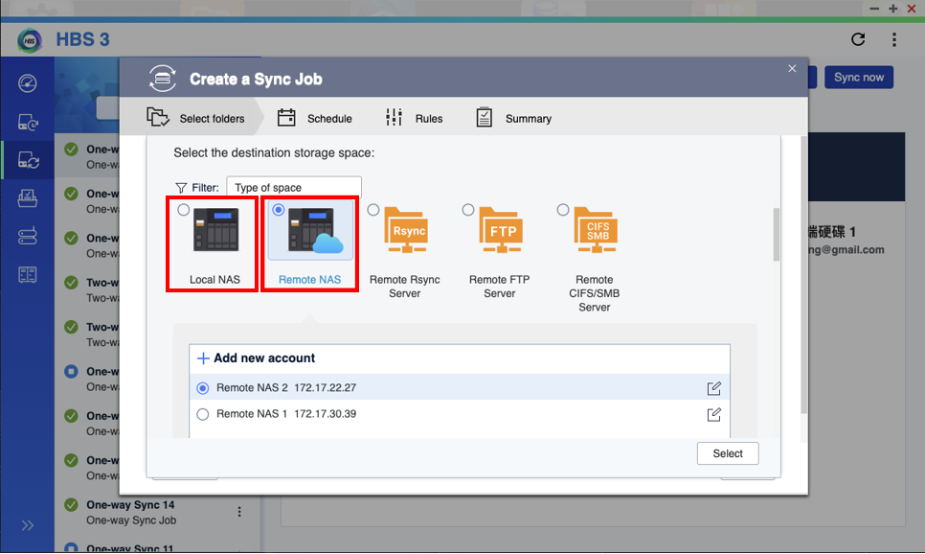
Task: Expand the sidebar with double chevron
Action: 27,525
